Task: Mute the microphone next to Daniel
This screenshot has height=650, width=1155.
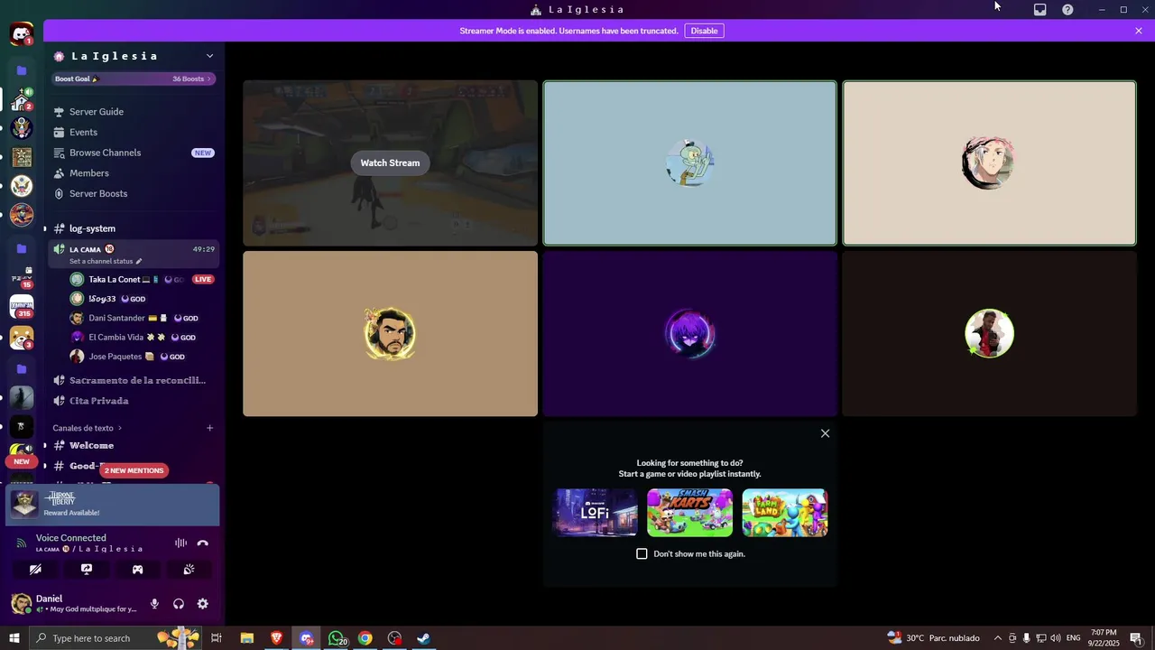Action: pyautogui.click(x=154, y=604)
